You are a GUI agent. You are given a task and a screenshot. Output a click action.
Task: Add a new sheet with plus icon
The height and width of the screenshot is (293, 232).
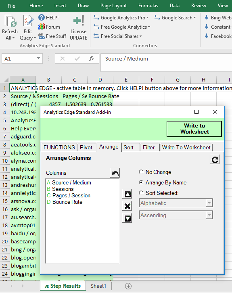(128, 286)
